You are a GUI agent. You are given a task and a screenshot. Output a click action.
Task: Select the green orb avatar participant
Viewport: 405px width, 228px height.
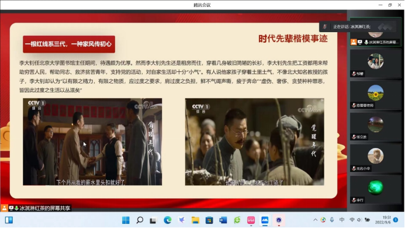click(x=376, y=190)
